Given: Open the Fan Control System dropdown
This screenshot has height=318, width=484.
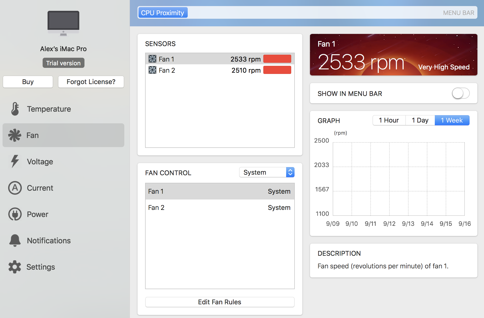Looking at the screenshot, I should [267, 172].
